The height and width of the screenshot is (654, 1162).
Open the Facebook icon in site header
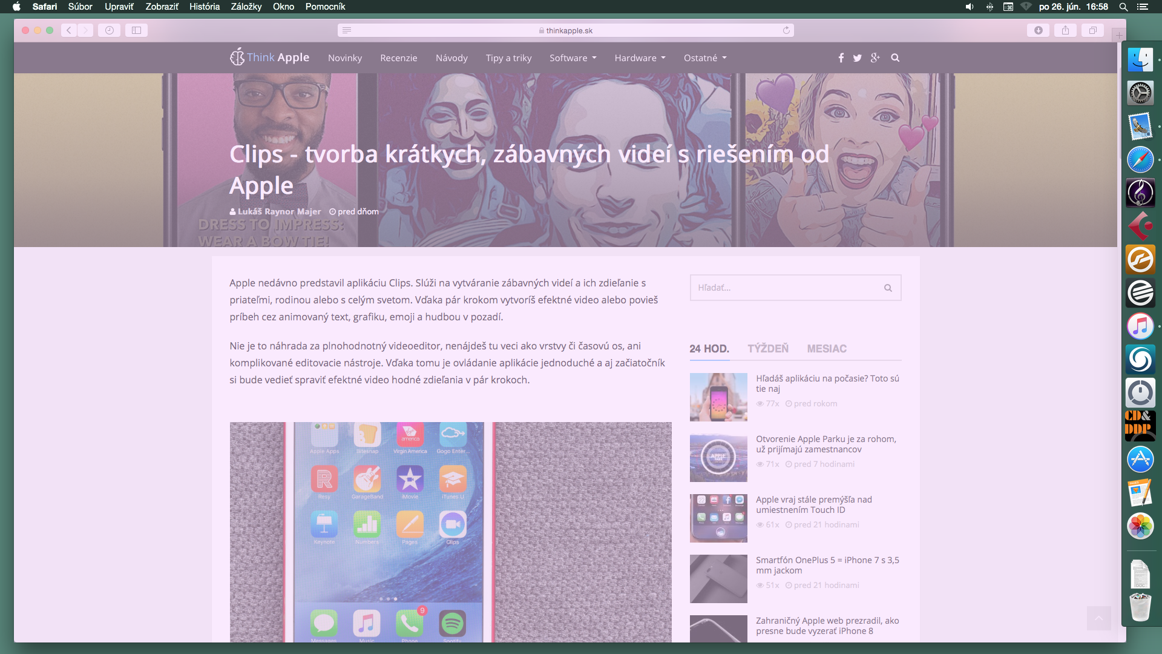[x=841, y=58]
